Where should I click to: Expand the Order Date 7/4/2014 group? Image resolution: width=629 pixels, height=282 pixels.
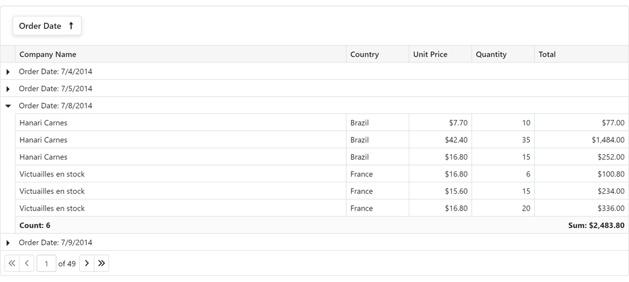coord(8,72)
